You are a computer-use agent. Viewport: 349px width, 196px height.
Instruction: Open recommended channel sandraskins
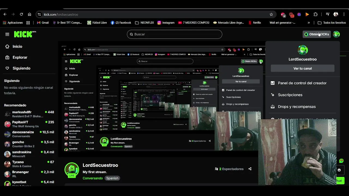click(29, 154)
